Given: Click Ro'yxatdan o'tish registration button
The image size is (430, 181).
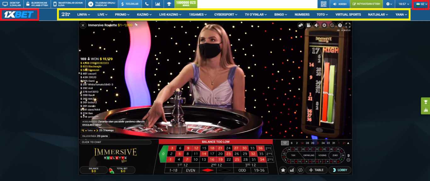Looking at the screenshot, I should pyautogui.click(x=366, y=4).
